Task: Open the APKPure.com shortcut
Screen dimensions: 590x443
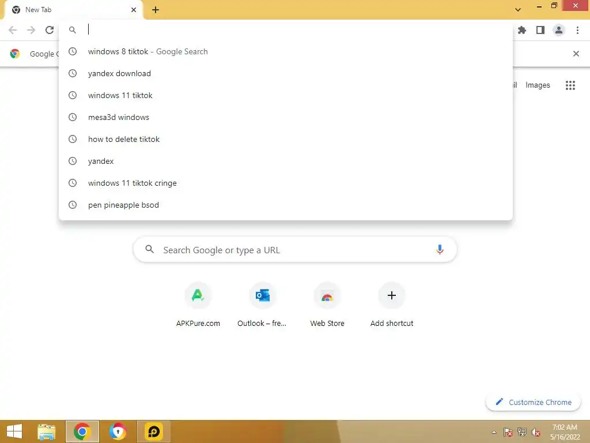Action: 198,305
